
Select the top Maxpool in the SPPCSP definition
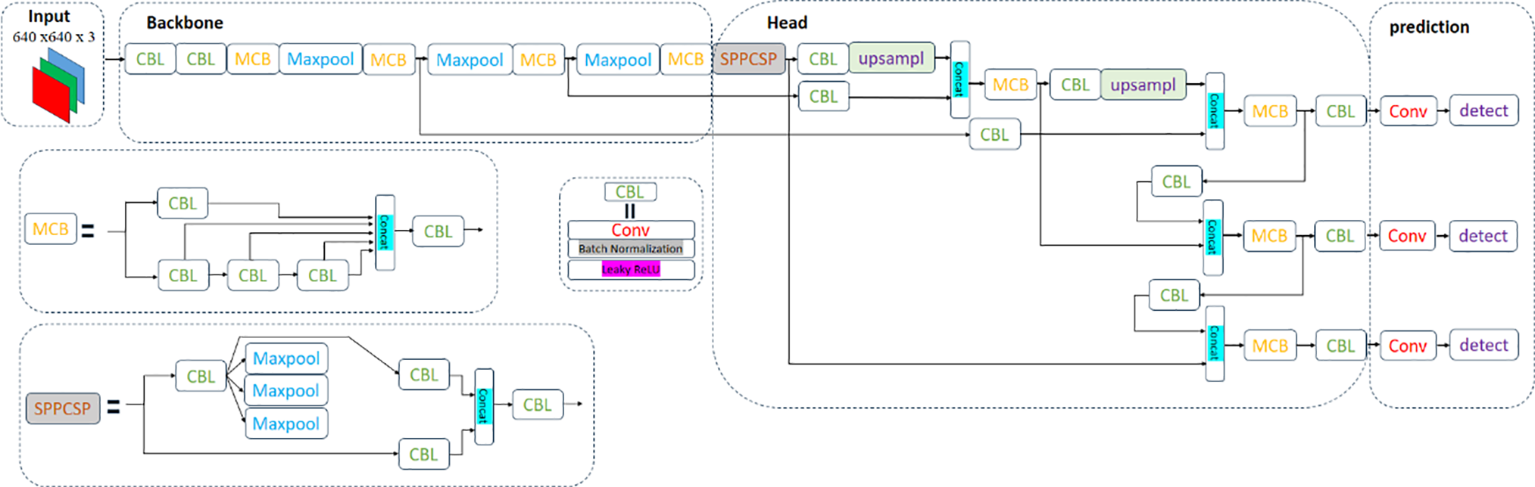click(x=286, y=358)
